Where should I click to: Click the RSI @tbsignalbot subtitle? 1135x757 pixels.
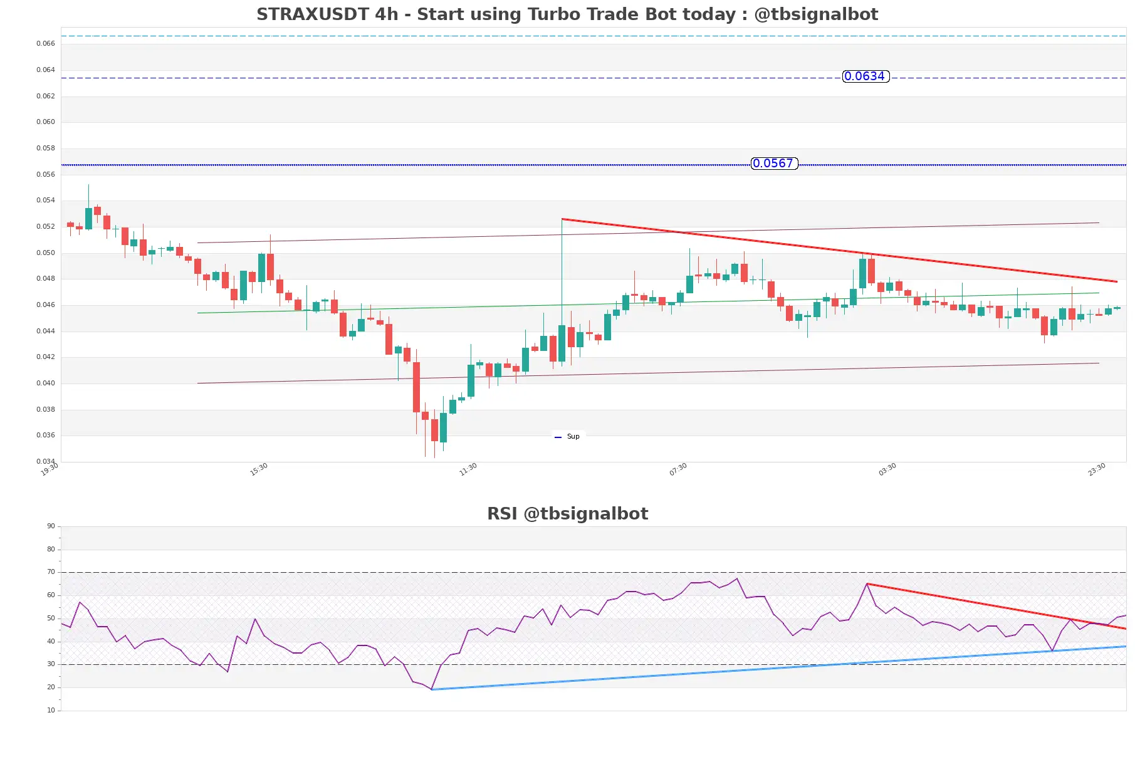click(x=567, y=514)
